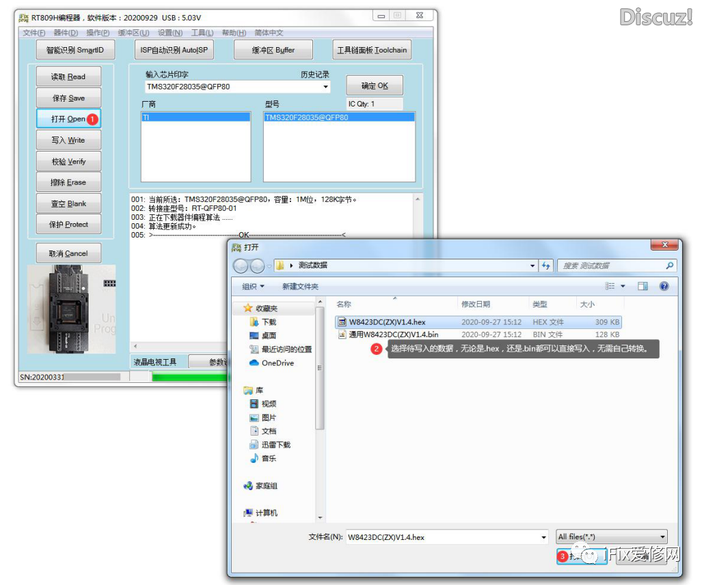
Task: Click the refresh icon beside the address bar
Action: (546, 266)
